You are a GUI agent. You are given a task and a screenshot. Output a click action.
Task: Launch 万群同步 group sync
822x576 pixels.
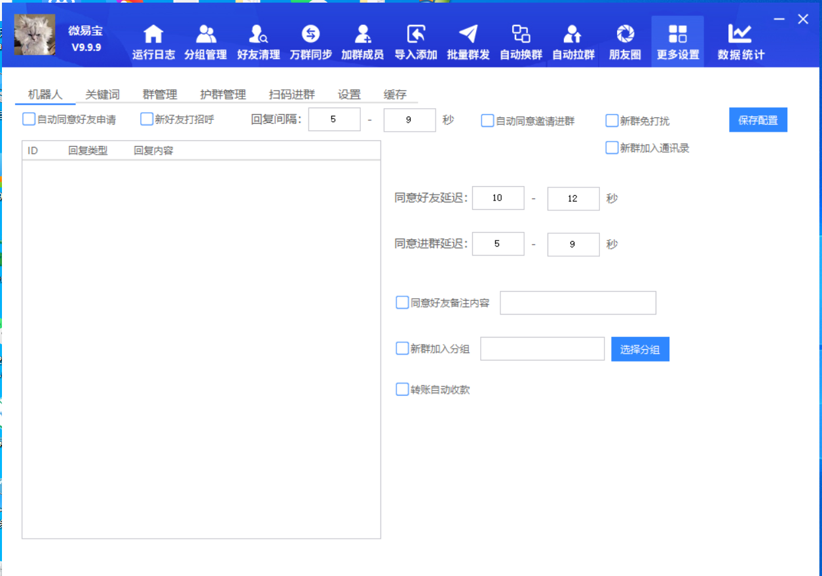coord(311,41)
